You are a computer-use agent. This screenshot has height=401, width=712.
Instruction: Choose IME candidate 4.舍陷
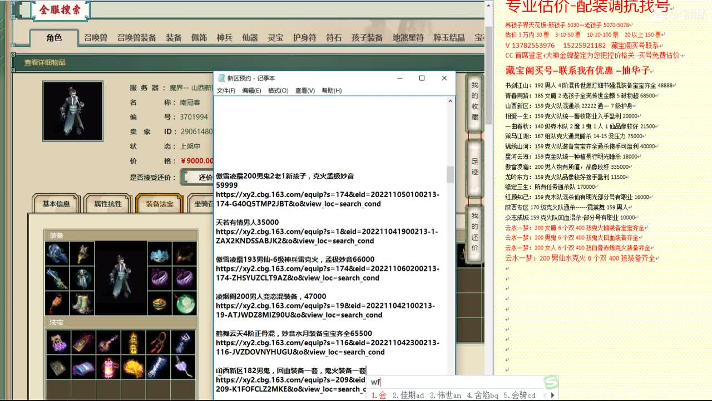point(482,395)
